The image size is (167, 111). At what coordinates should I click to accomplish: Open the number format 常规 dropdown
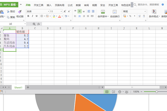pos(145,11)
